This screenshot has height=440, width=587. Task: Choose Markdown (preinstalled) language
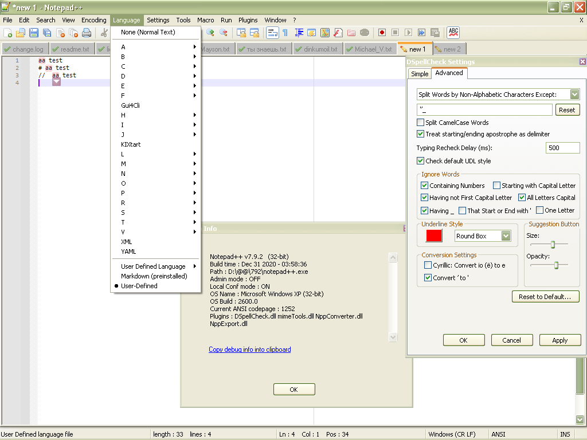[156, 276]
